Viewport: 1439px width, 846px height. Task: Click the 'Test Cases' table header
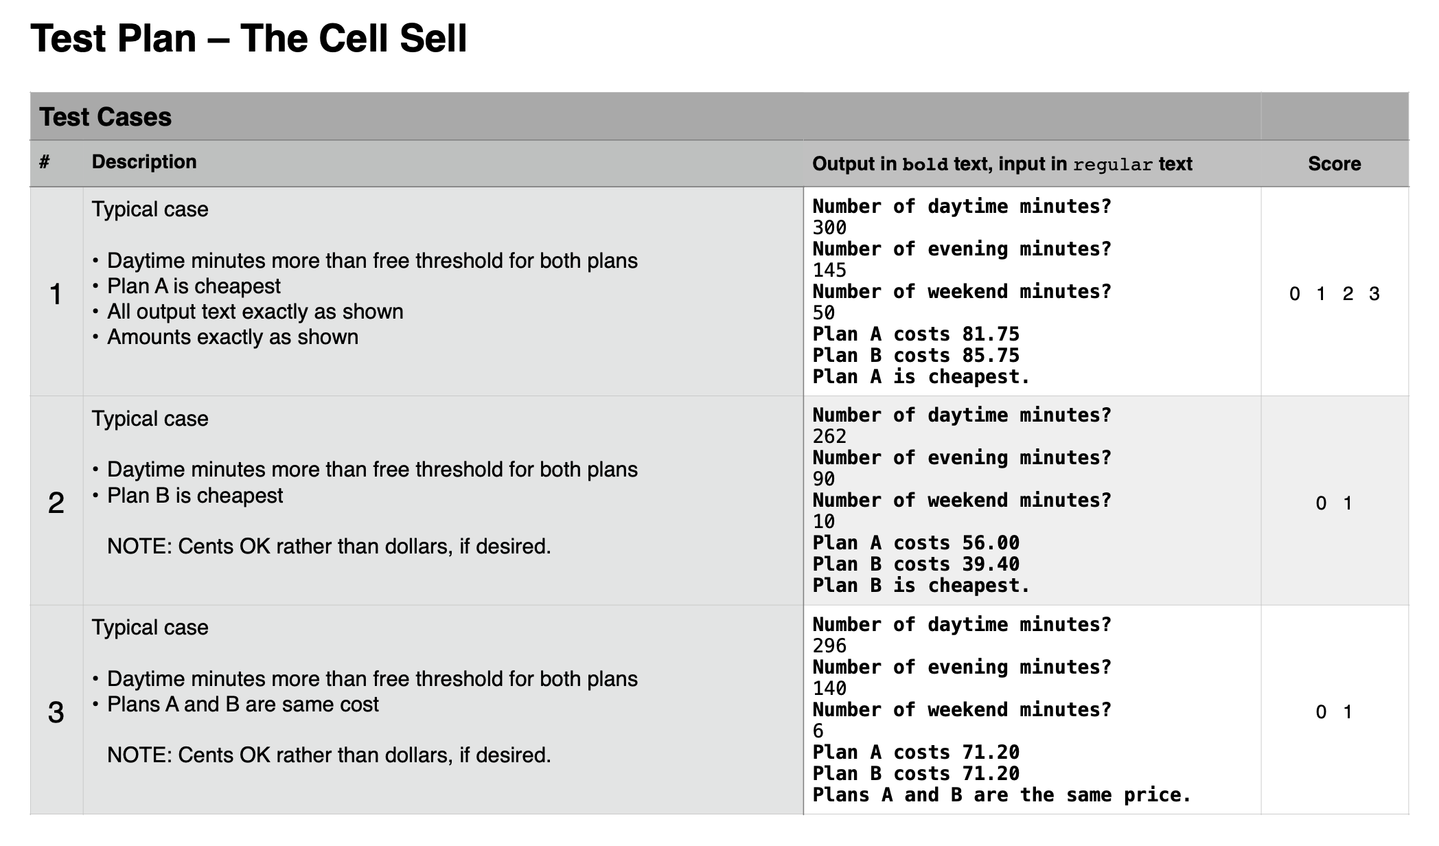pos(105,117)
